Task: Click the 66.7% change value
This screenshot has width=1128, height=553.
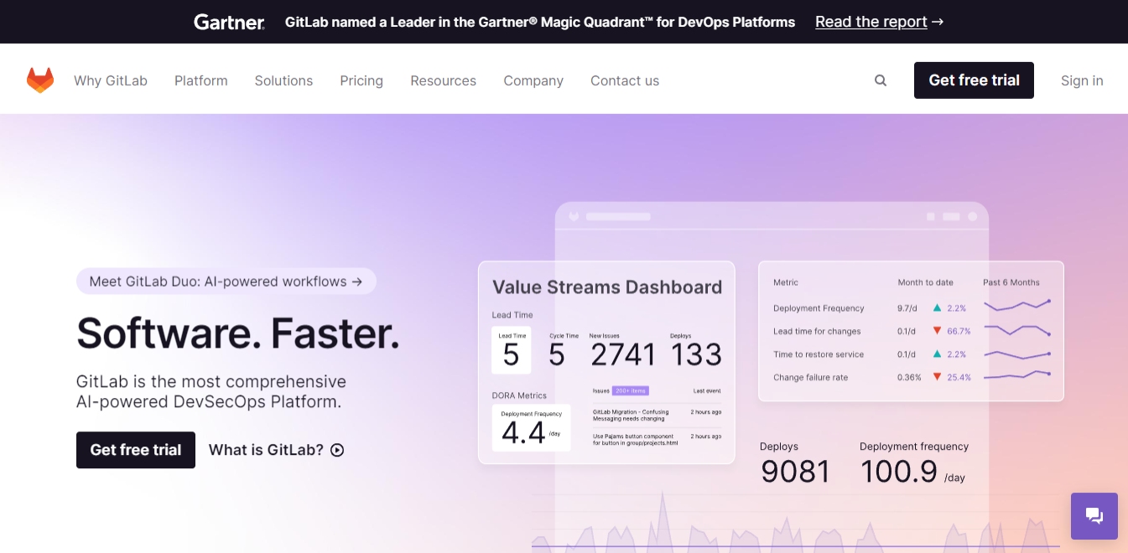Action: coord(959,331)
